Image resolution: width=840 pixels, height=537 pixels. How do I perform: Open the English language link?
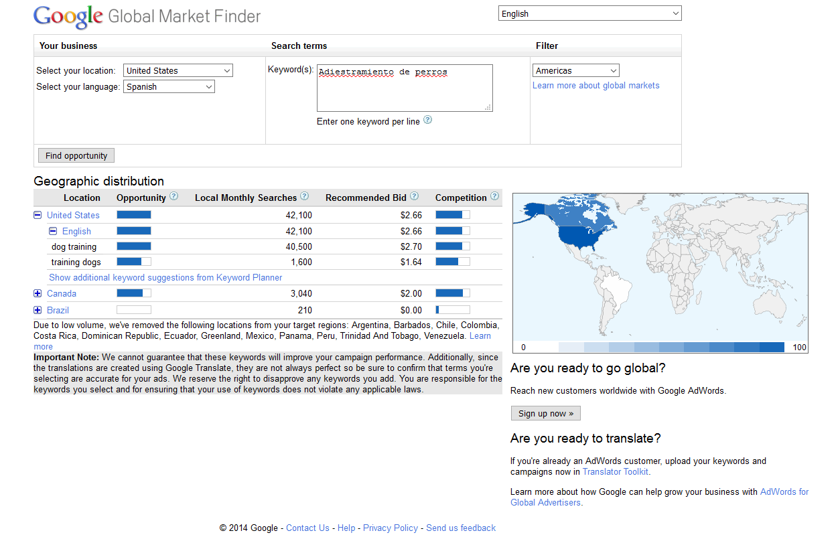coord(76,231)
